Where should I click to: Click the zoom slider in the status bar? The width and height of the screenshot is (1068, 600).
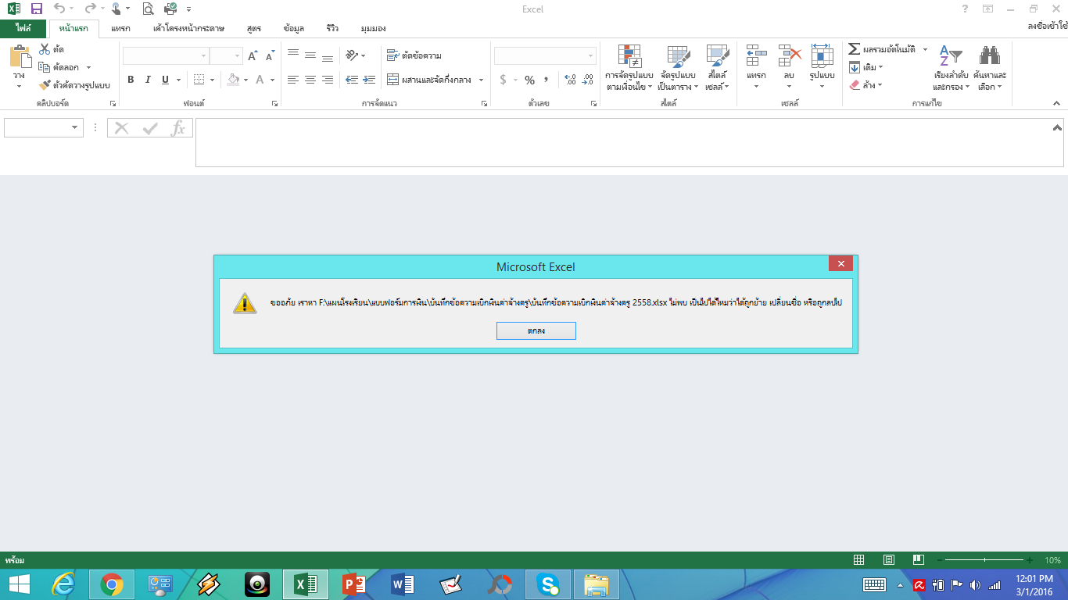pyautogui.click(x=984, y=560)
